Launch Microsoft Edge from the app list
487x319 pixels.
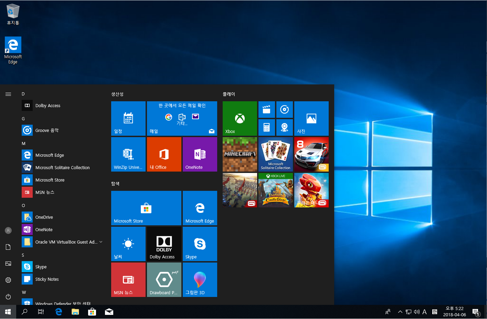62,155
